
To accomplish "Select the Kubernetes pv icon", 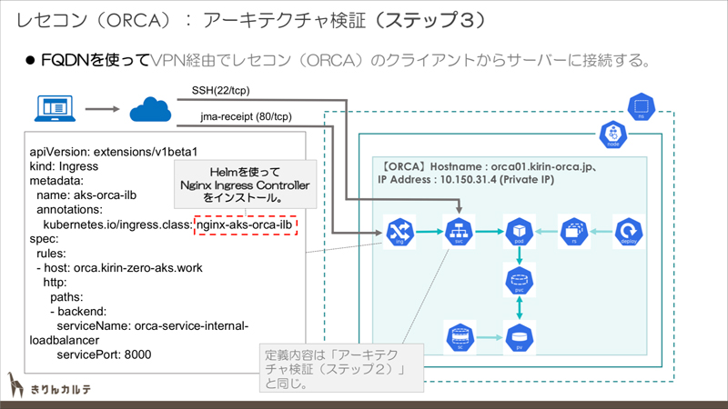I will pyautogui.click(x=519, y=337).
